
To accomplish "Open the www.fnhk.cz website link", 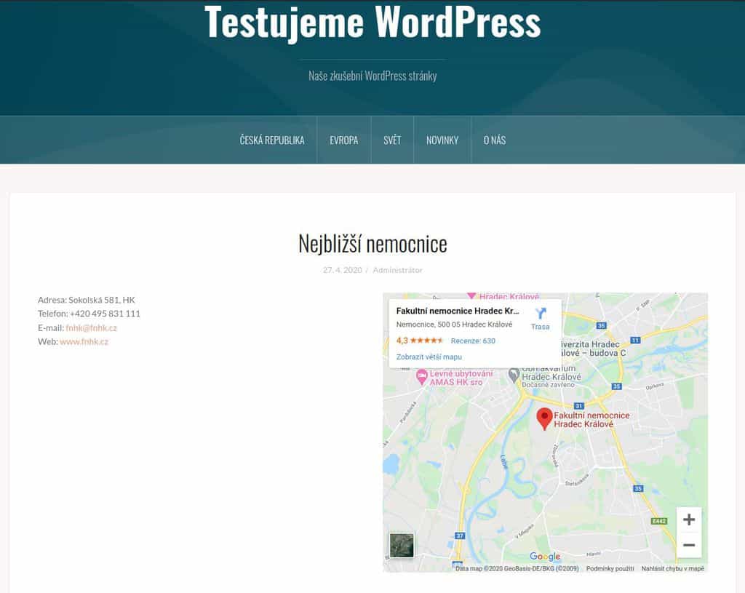I will [84, 342].
